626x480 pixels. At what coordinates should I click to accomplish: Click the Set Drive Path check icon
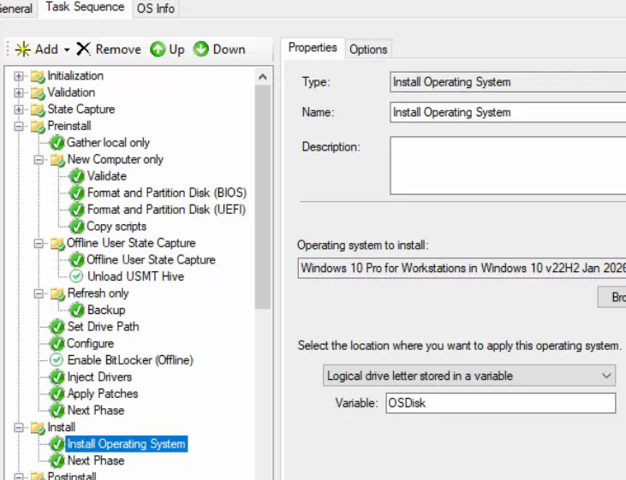pyautogui.click(x=57, y=327)
